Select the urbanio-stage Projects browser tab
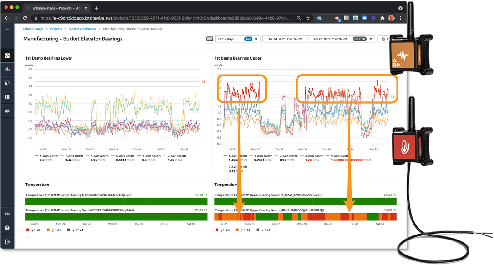This screenshot has height=265, width=494. click(x=57, y=8)
